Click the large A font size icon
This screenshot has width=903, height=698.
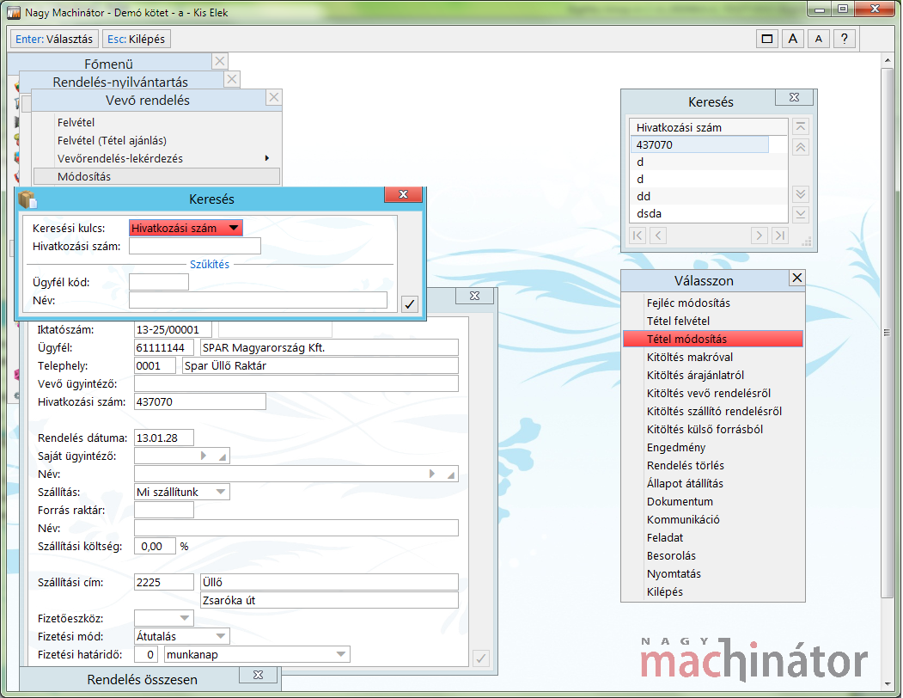coord(793,39)
